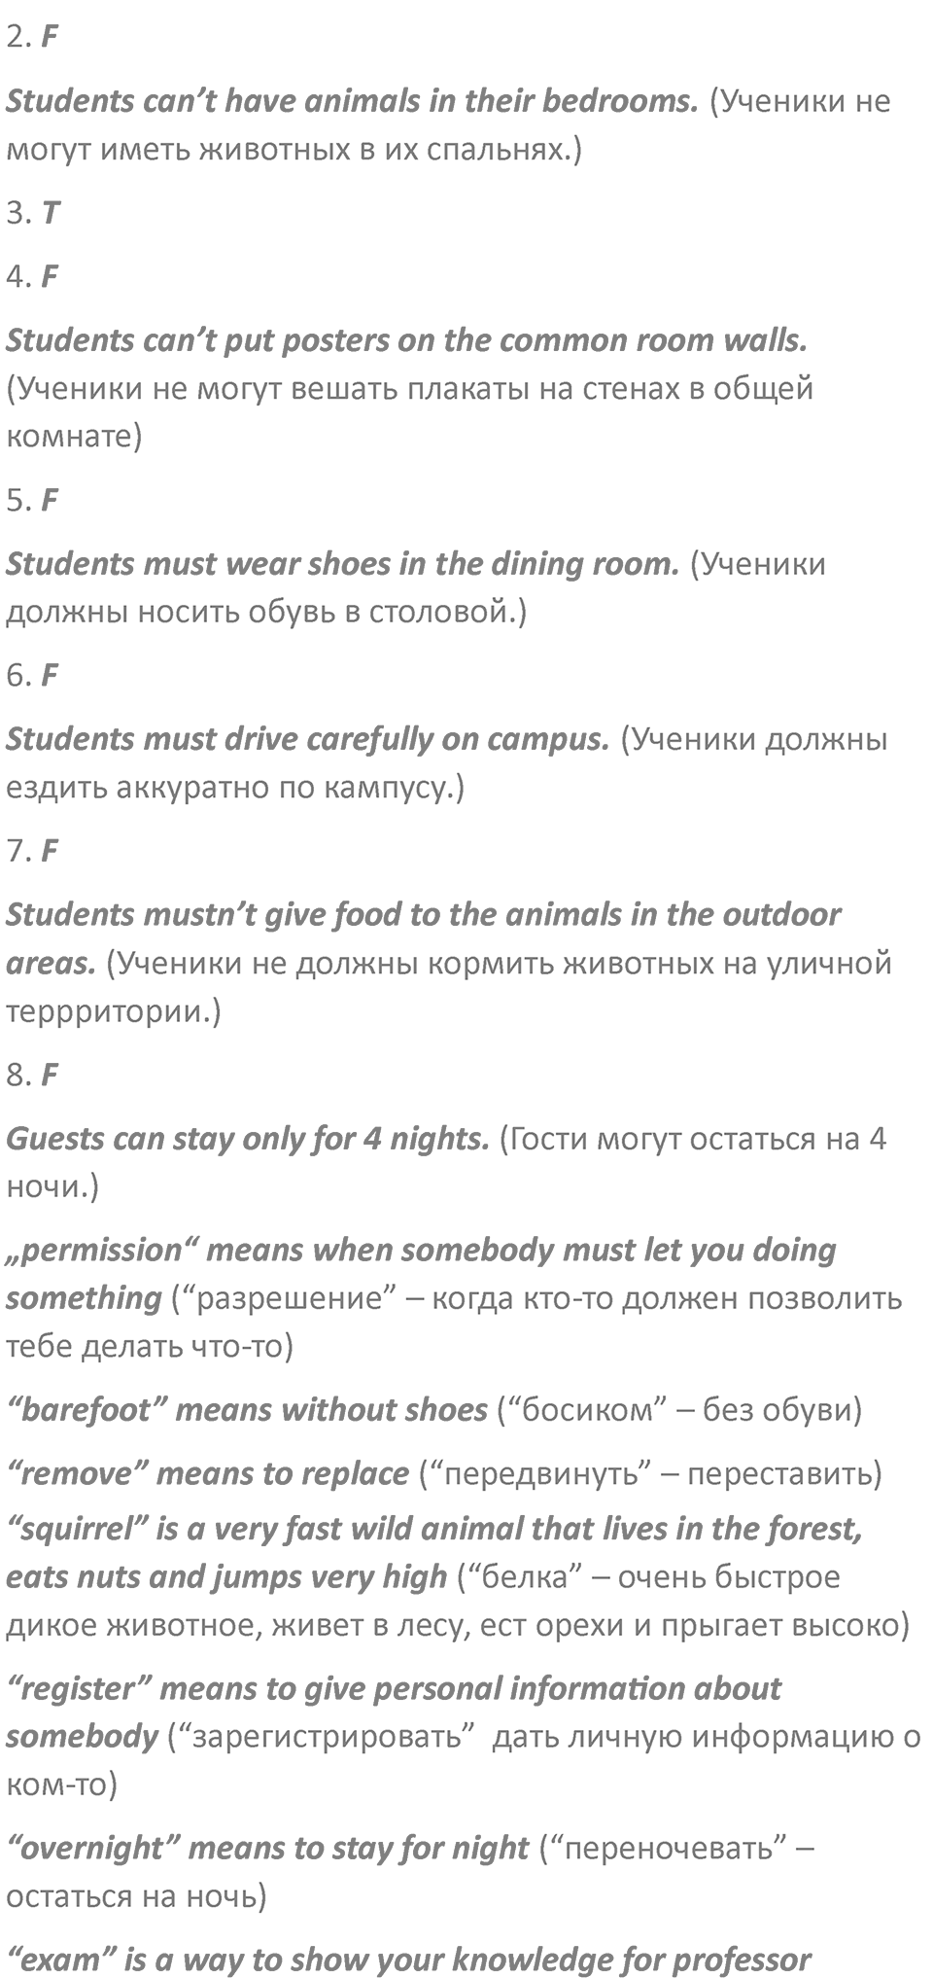Select the answer number 6 marked F
933x1978 pixels.
33,675
